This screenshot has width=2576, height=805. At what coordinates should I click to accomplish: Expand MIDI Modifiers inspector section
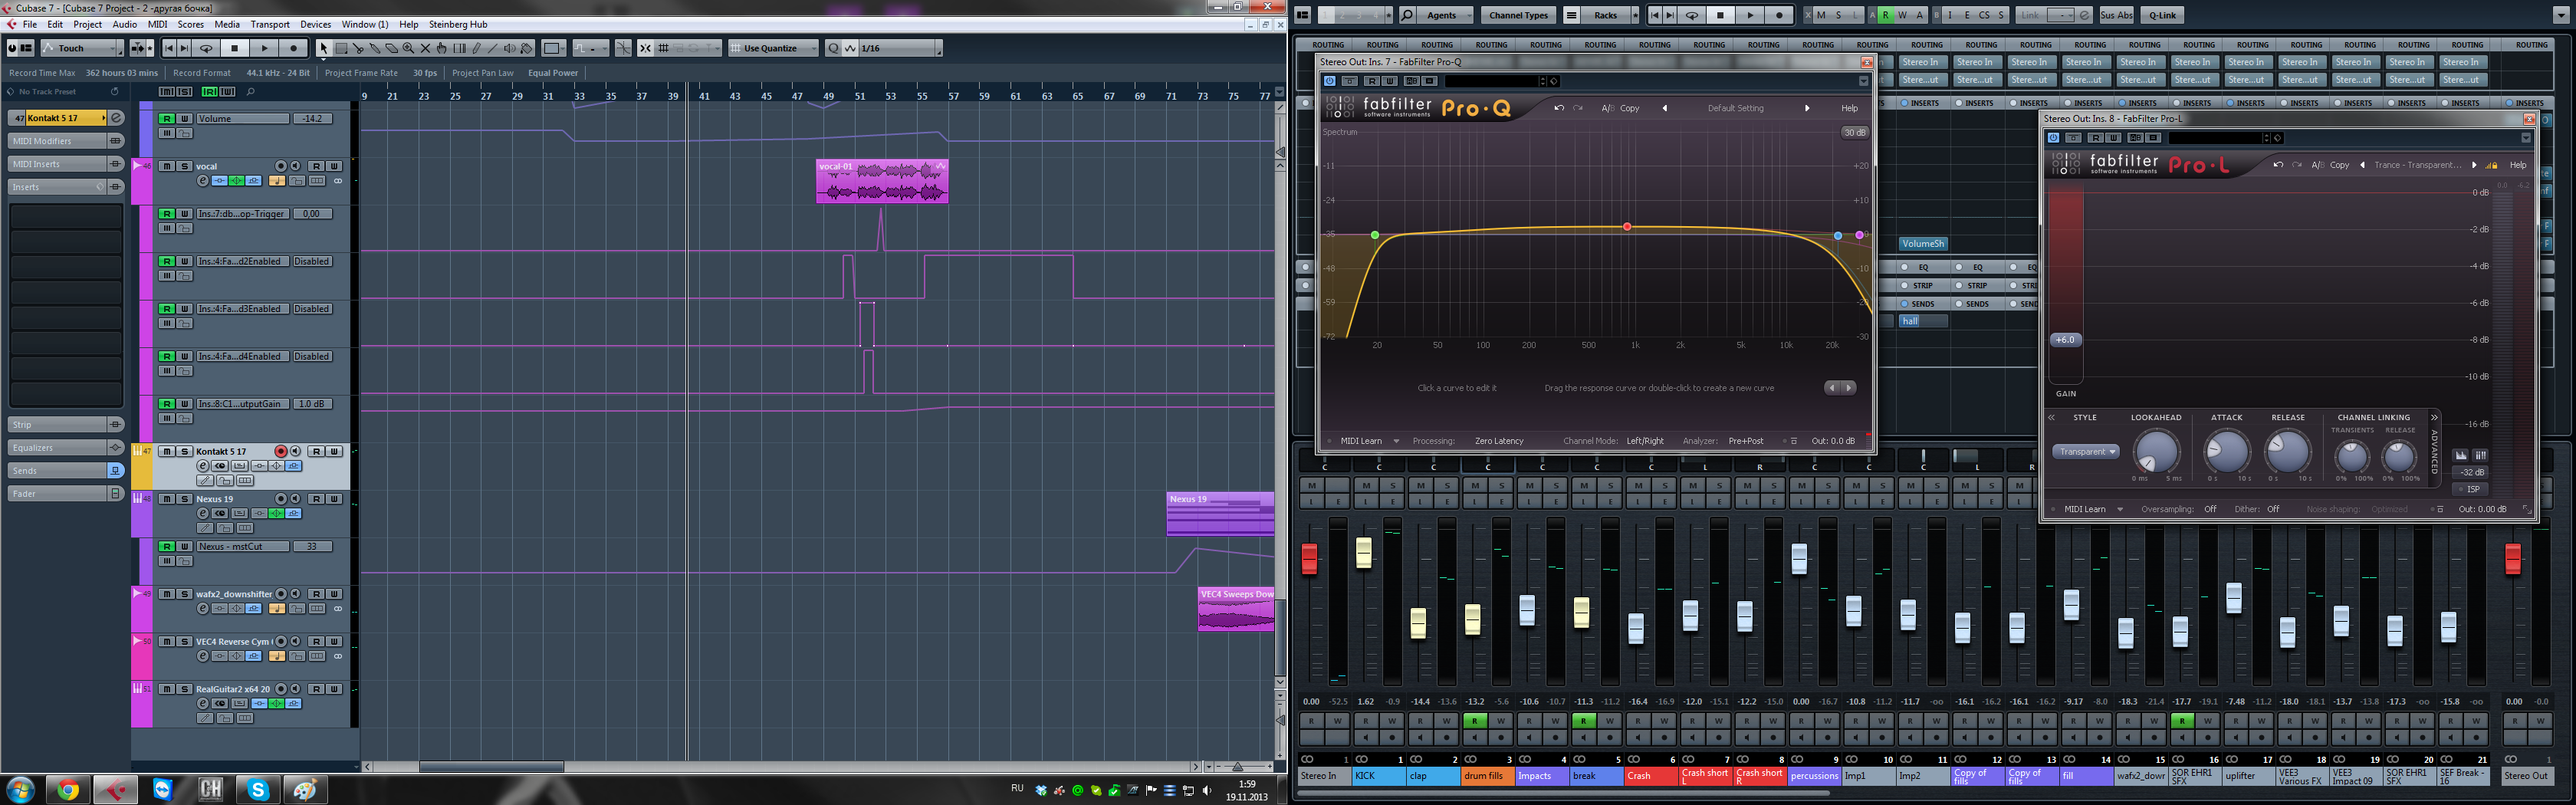(x=66, y=141)
